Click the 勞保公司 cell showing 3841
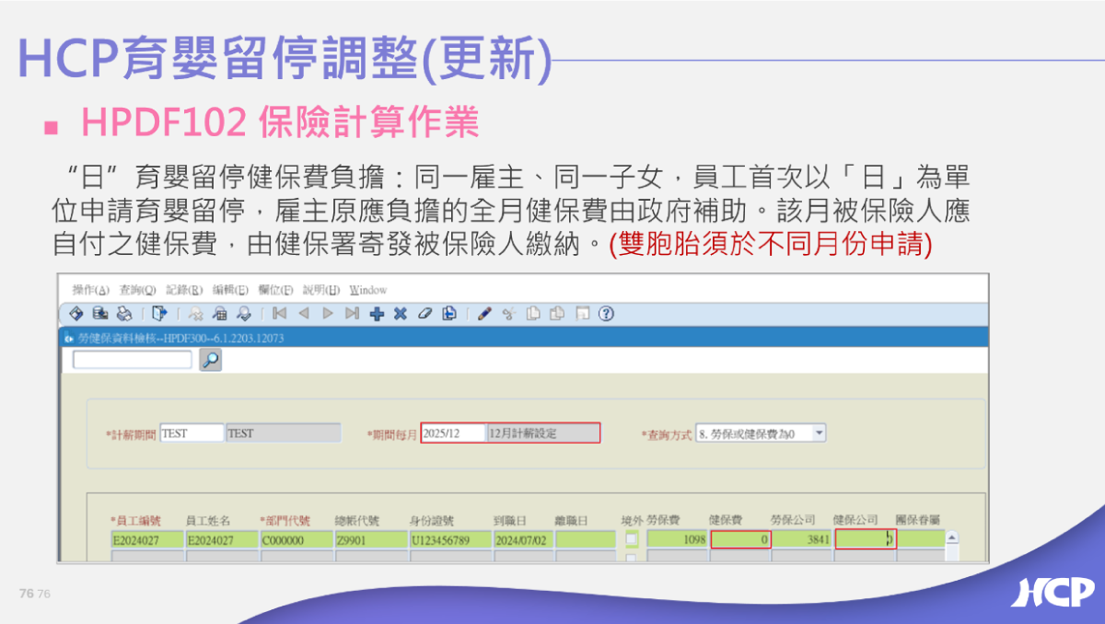This screenshot has width=1105, height=624. (802, 540)
